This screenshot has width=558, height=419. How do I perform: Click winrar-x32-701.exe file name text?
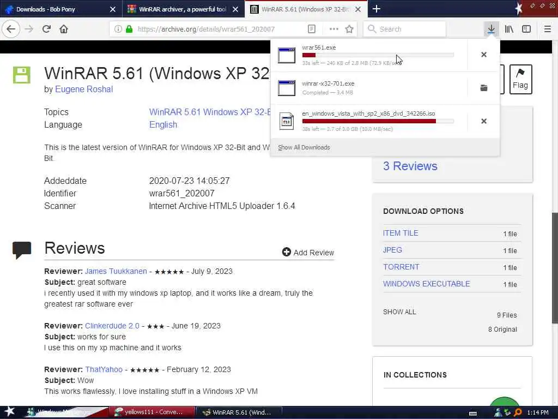(328, 83)
